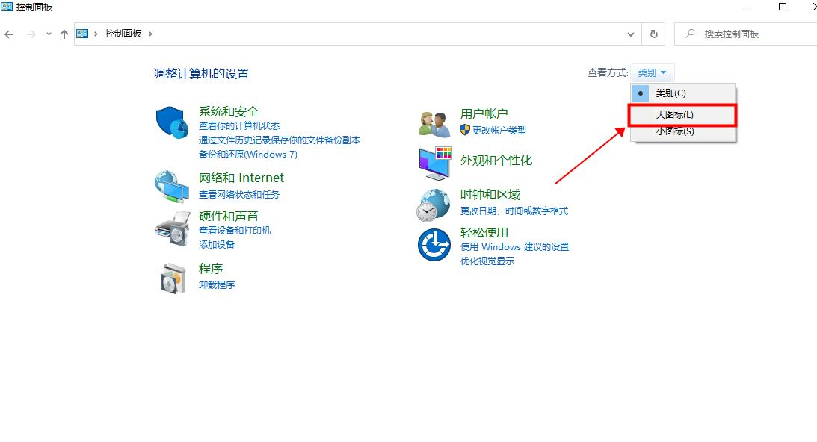Viewport: 817px width, 442px height.
Task: Click 通过文件历史记录保存你的文件备份副本 link
Action: pos(280,140)
